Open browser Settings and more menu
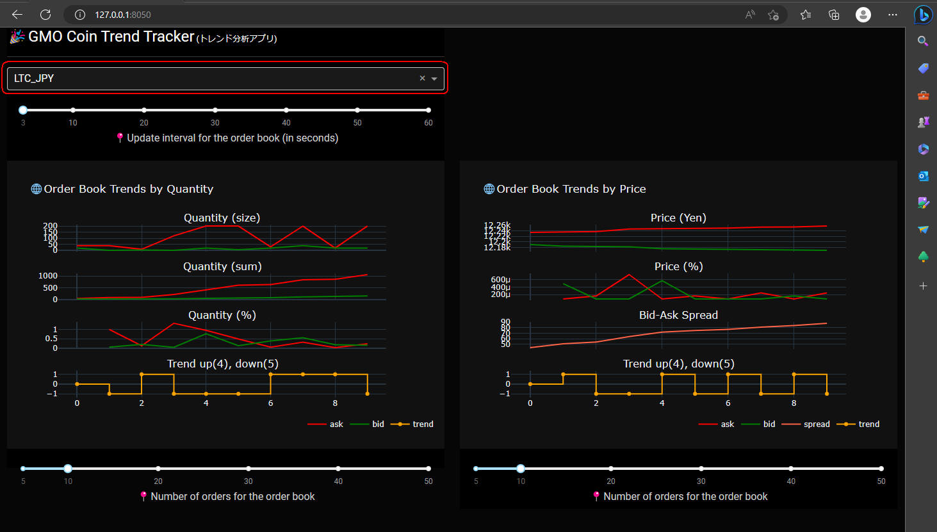The image size is (937, 532). tap(893, 15)
